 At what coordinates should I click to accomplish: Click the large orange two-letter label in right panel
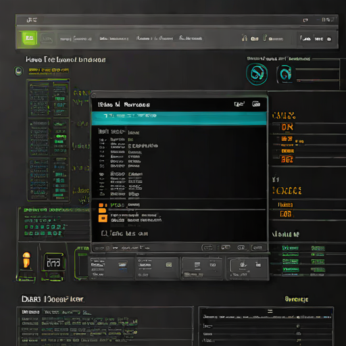pyautogui.click(x=287, y=127)
